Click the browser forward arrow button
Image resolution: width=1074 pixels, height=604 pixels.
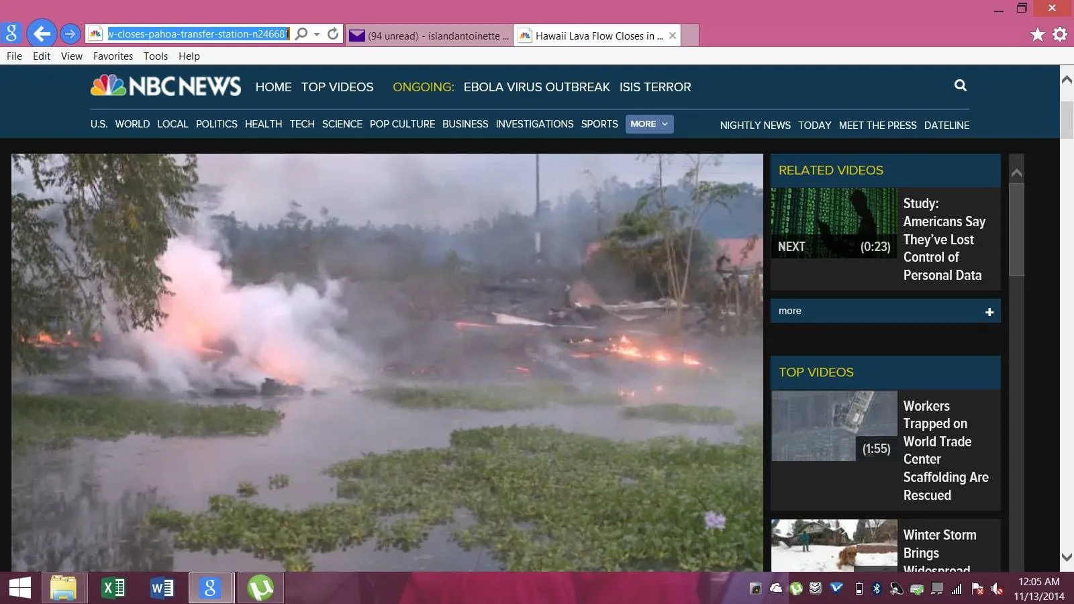(x=70, y=34)
